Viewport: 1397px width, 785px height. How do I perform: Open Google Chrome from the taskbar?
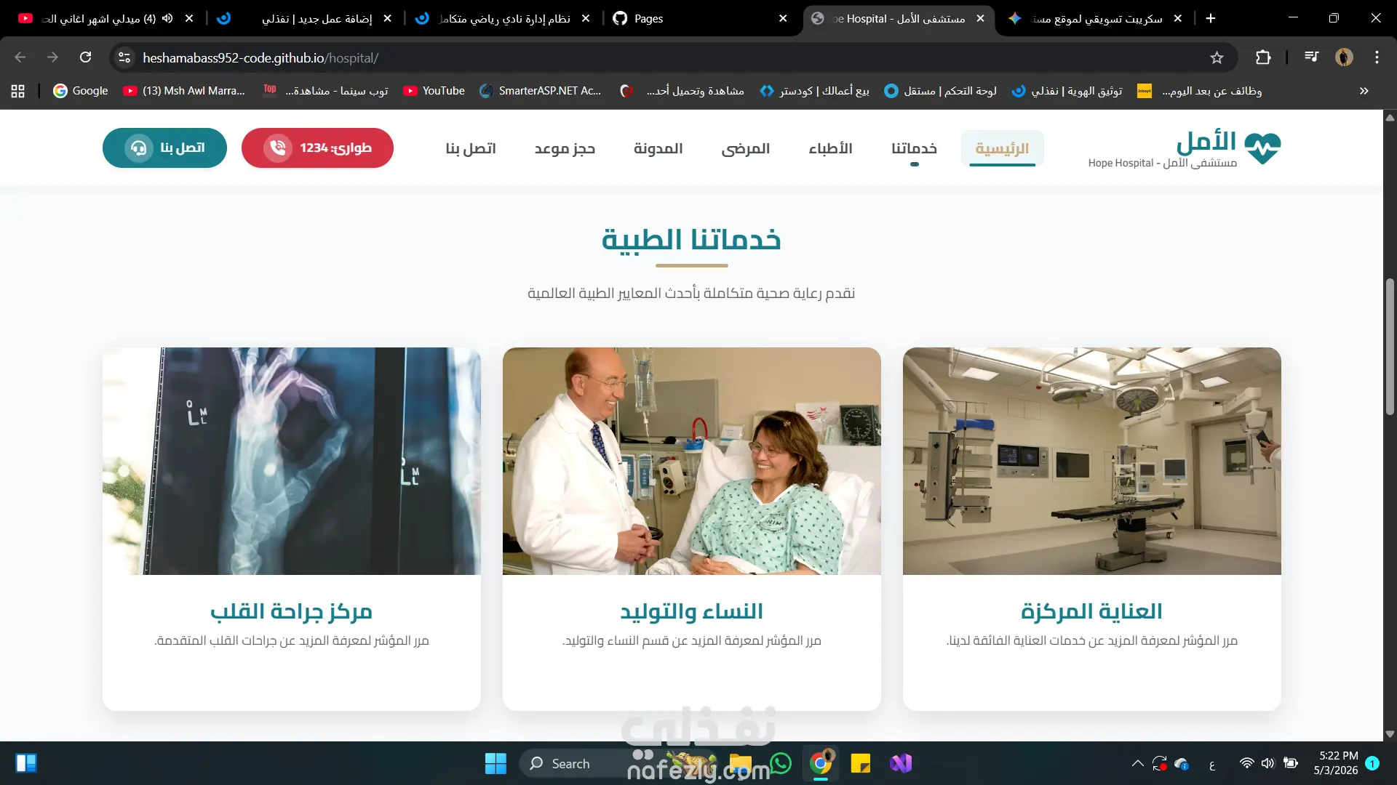[820, 763]
